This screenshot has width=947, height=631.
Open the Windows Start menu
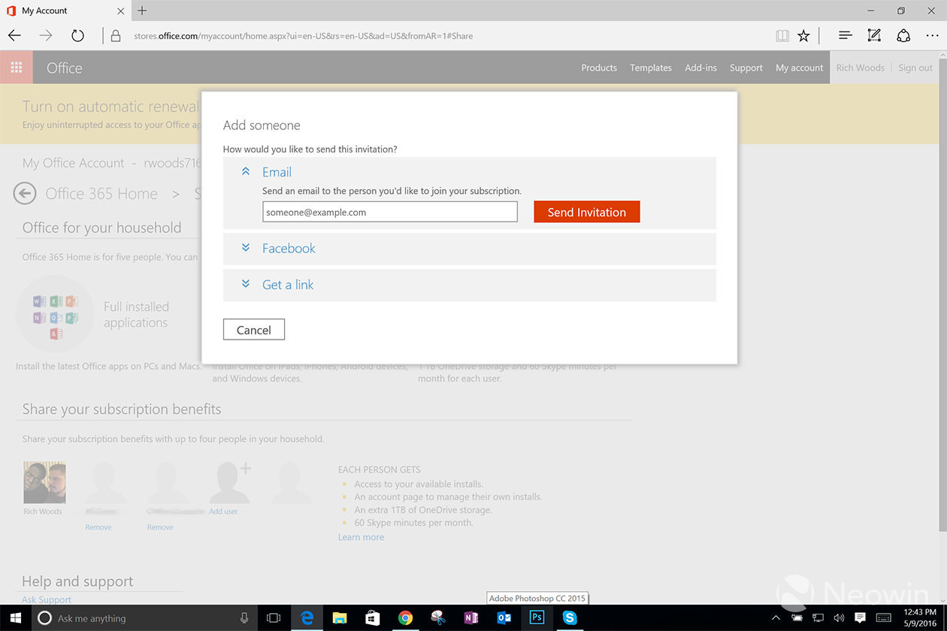[16, 617]
